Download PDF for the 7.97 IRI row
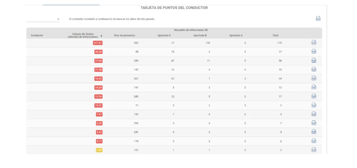The image size is (357, 168). [x=314, y=114]
